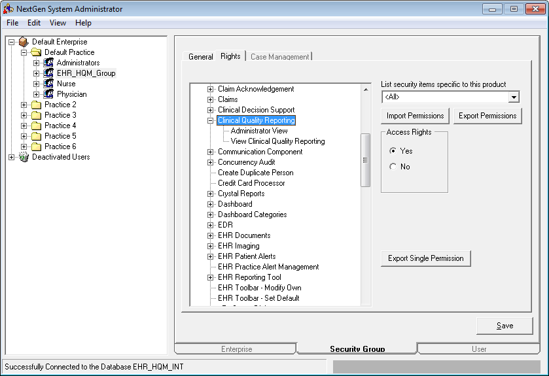This screenshot has height=376, width=549.
Task: Select EHR Patient Alerts item
Action: (247, 256)
